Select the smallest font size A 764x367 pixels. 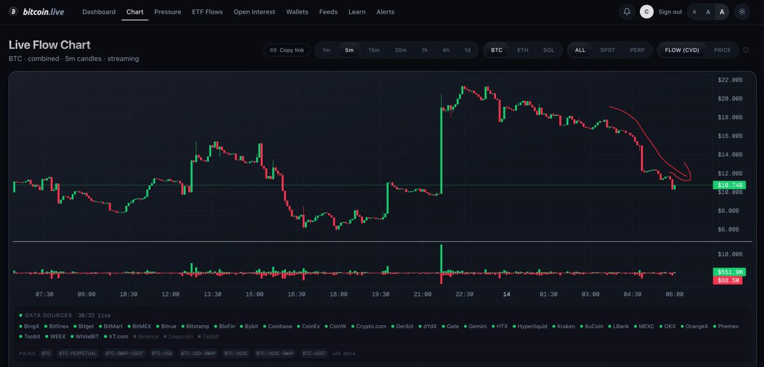695,11
